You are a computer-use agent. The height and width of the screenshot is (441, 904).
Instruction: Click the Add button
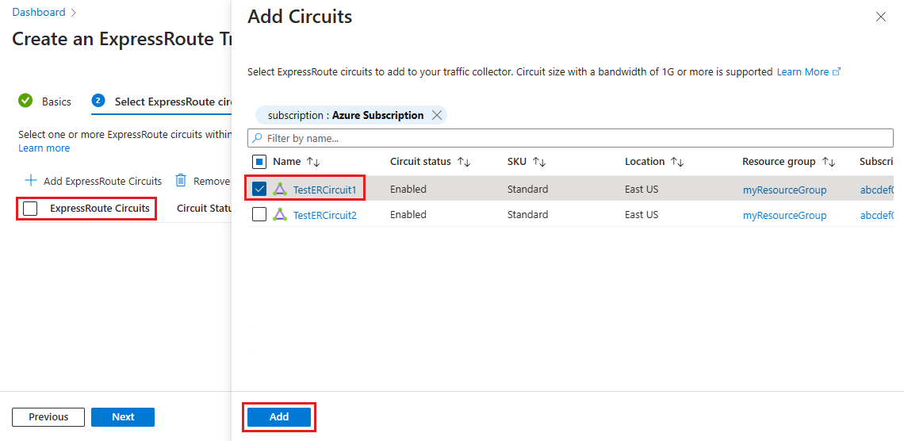(279, 416)
